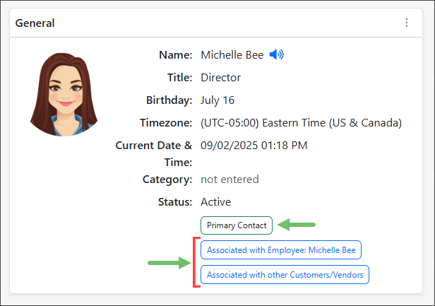The height and width of the screenshot is (306, 435).
Task: Click the Status field label
Action: (175, 202)
